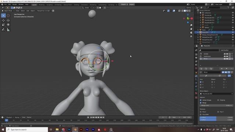Select the Measure tool

8,30
